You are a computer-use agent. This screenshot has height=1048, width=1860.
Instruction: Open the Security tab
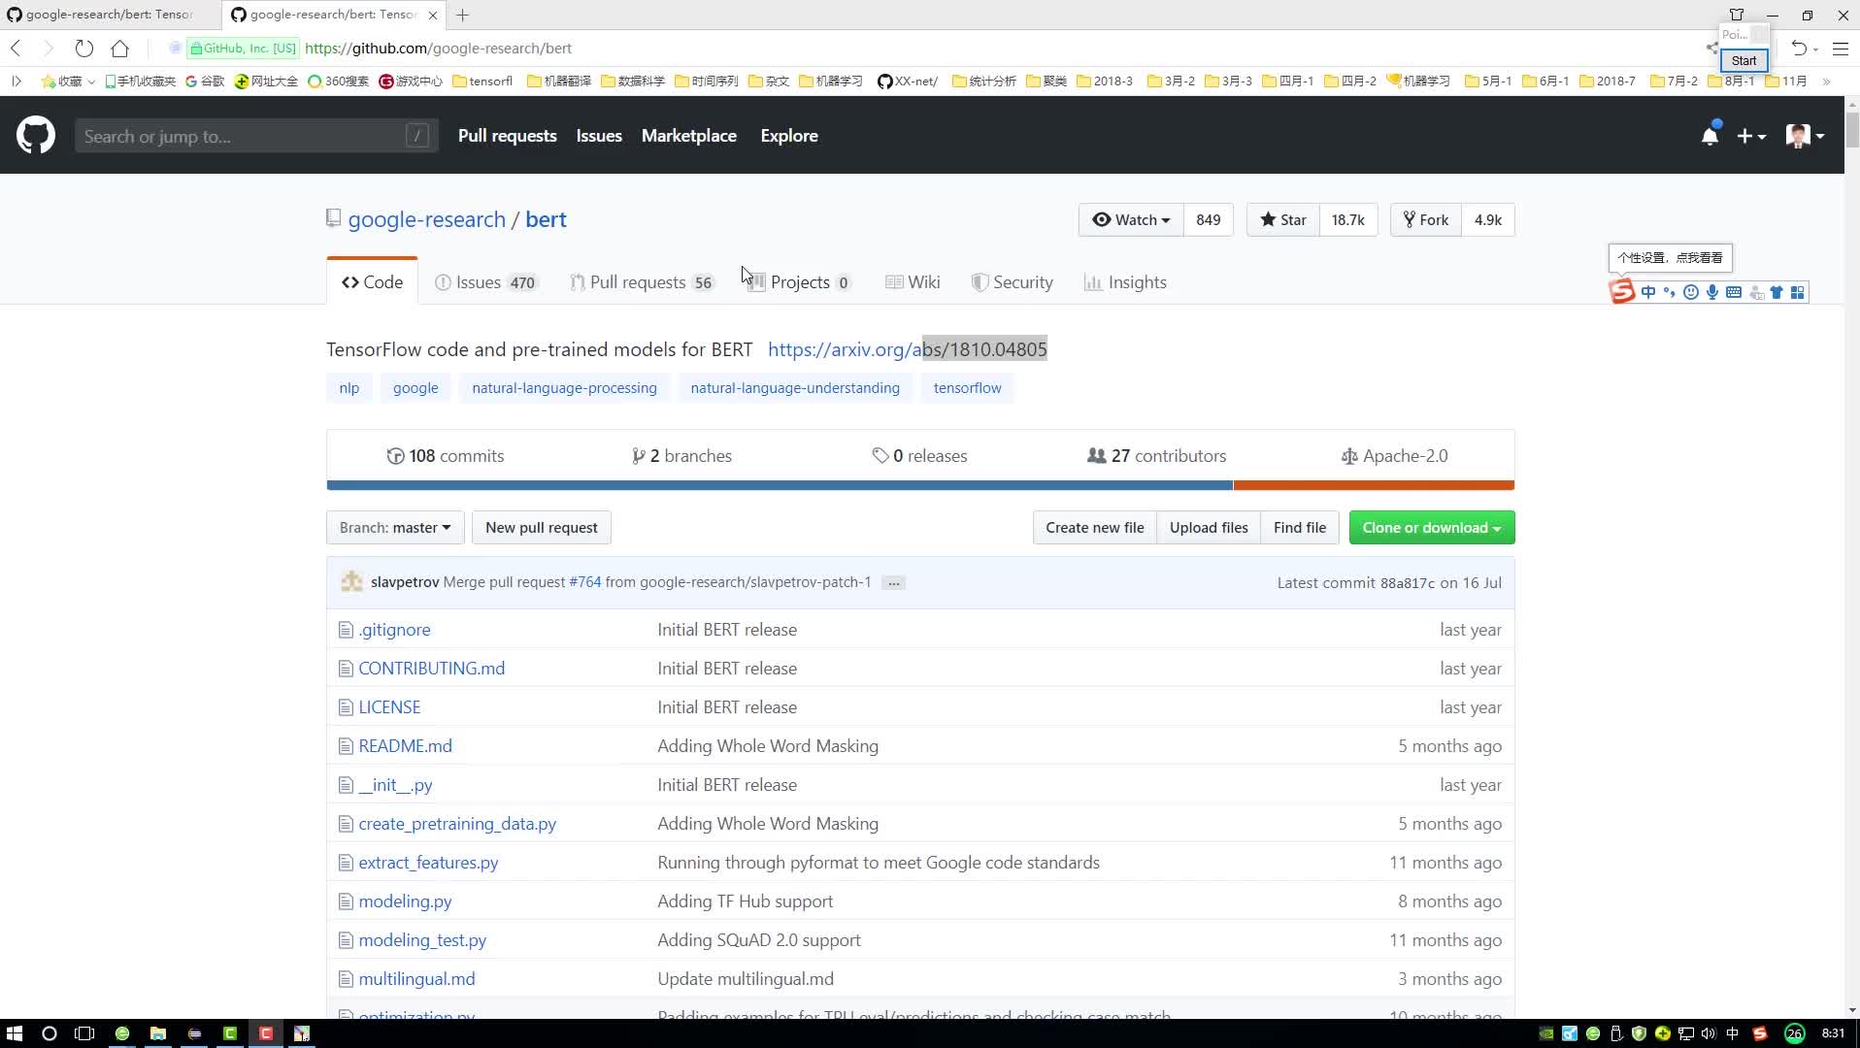(x=1012, y=282)
